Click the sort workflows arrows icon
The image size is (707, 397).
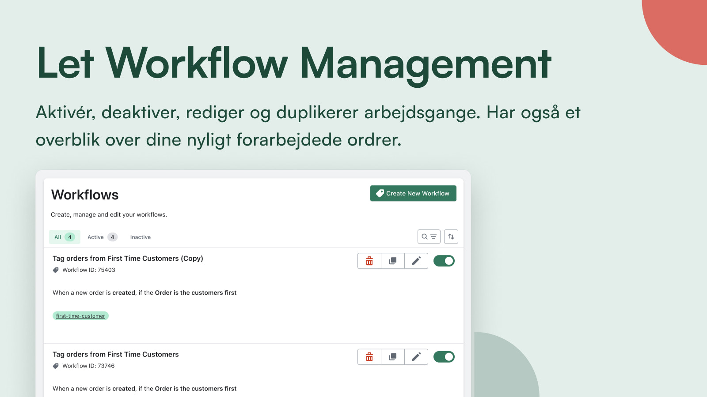pos(451,236)
